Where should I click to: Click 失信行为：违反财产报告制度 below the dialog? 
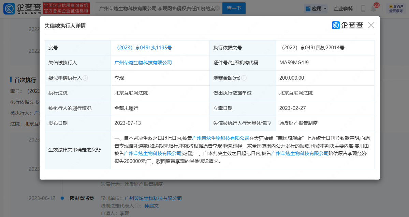[x=132, y=184]
